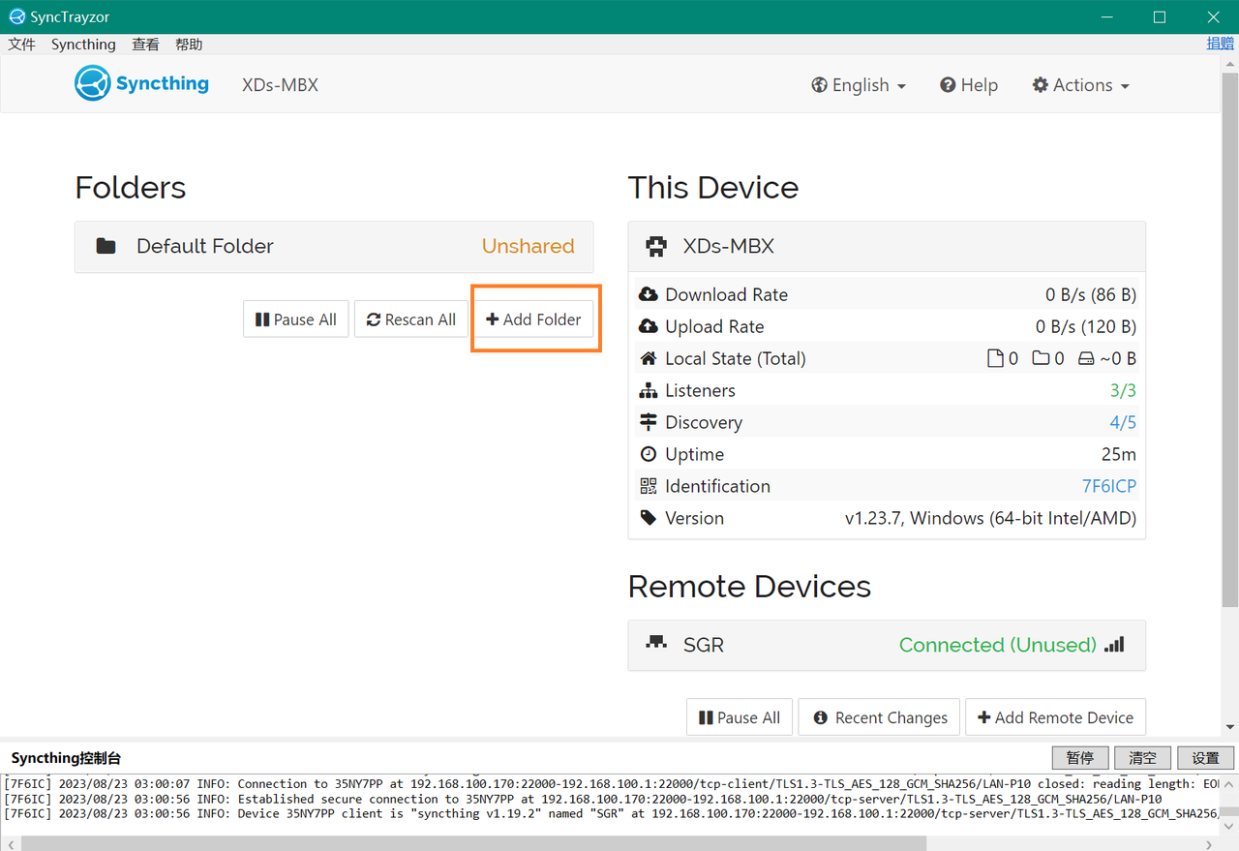The width and height of the screenshot is (1239, 851).
Task: Click the 03:00:07 connection closed log line
Action: 612,784
